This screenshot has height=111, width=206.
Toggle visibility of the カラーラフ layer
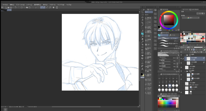[x=181, y=68]
